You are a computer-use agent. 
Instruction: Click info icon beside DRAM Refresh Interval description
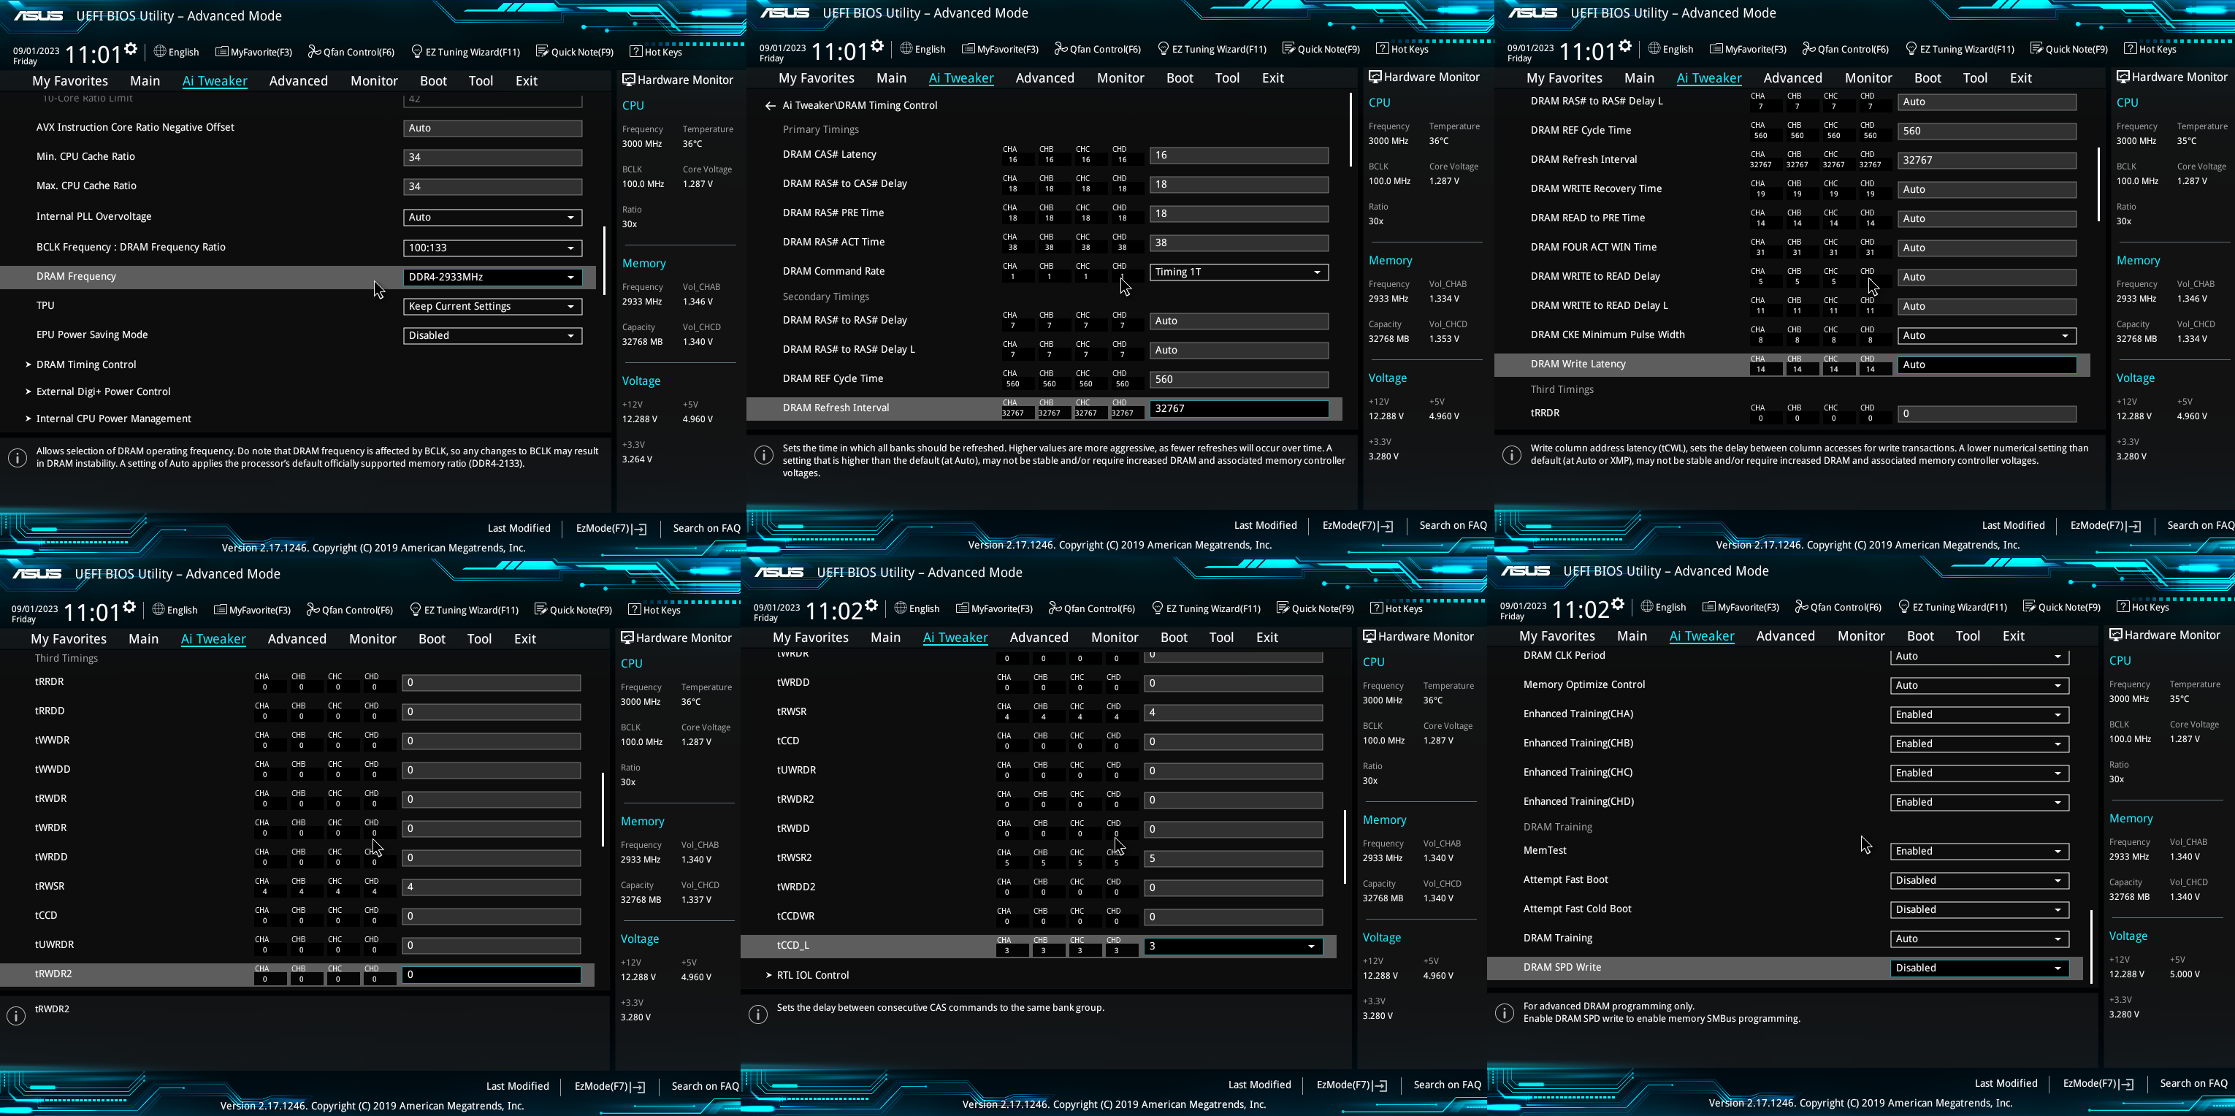click(763, 455)
